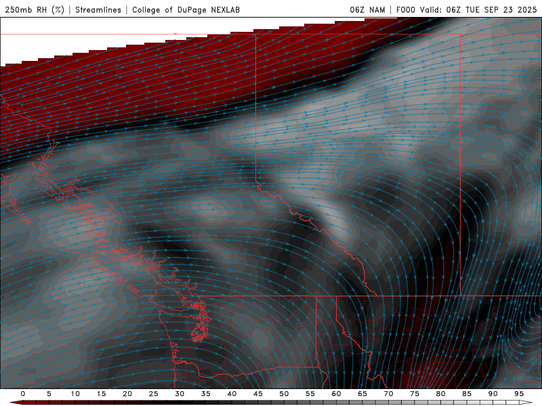Viewport: 542px width, 406px height.
Task: Click the 15 label on color scale
Action: (x=101, y=394)
